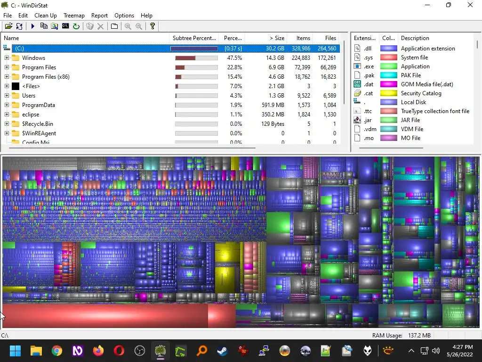The image size is (482, 362).
Task: Open Firefox from the taskbar
Action: pyautogui.click(x=98, y=351)
